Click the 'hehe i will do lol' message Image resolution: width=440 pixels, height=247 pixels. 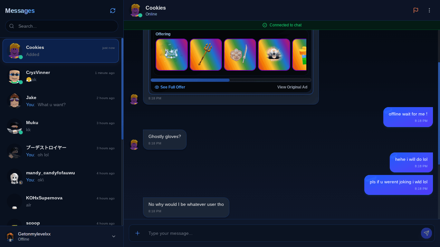click(411, 162)
